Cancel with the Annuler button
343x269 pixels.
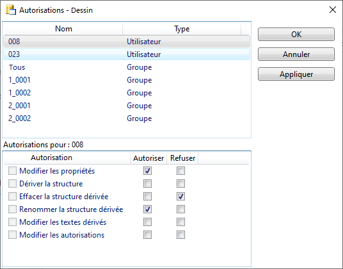(296, 54)
